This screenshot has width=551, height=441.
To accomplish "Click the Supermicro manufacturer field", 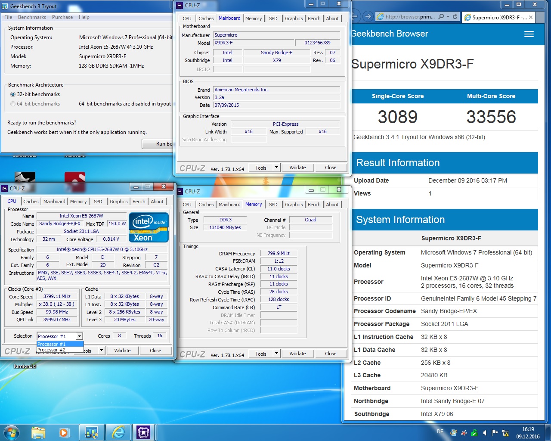I will click(276, 35).
